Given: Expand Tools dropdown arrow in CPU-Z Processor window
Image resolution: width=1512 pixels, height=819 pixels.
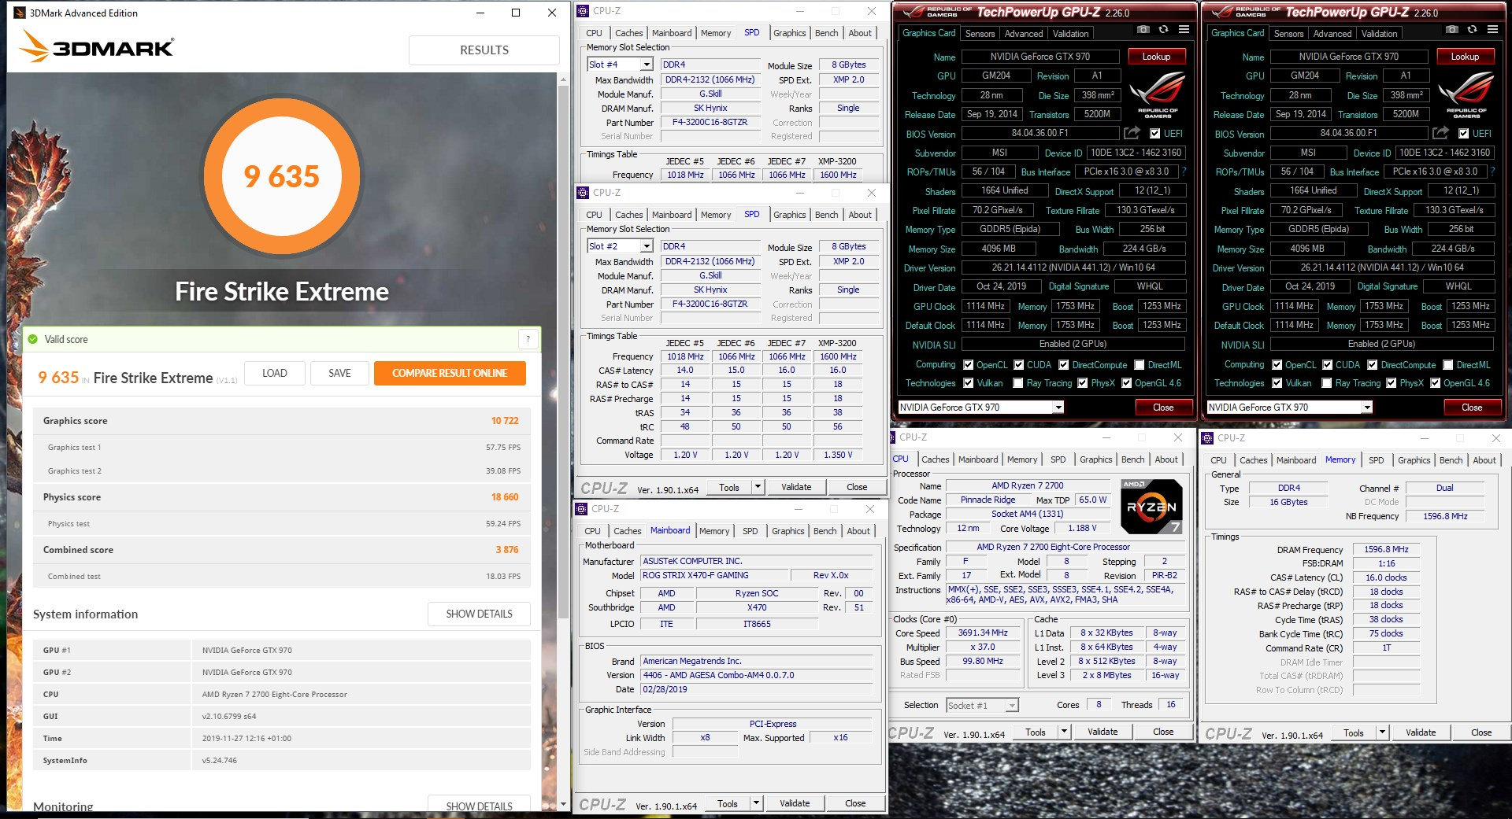Looking at the screenshot, I should coord(1064,732).
